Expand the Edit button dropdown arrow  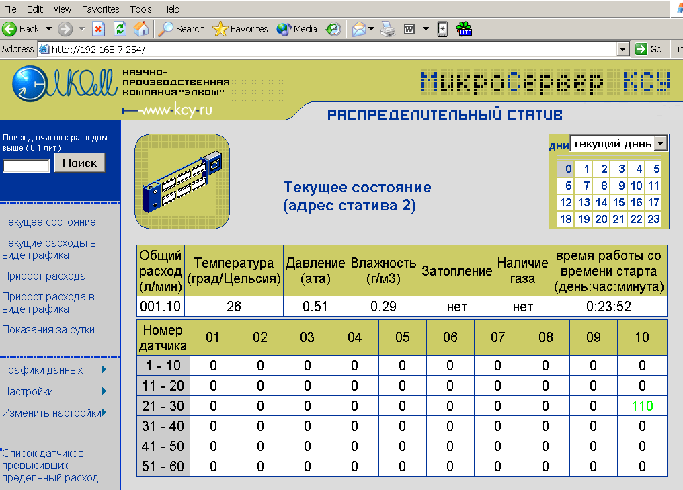[x=426, y=29]
